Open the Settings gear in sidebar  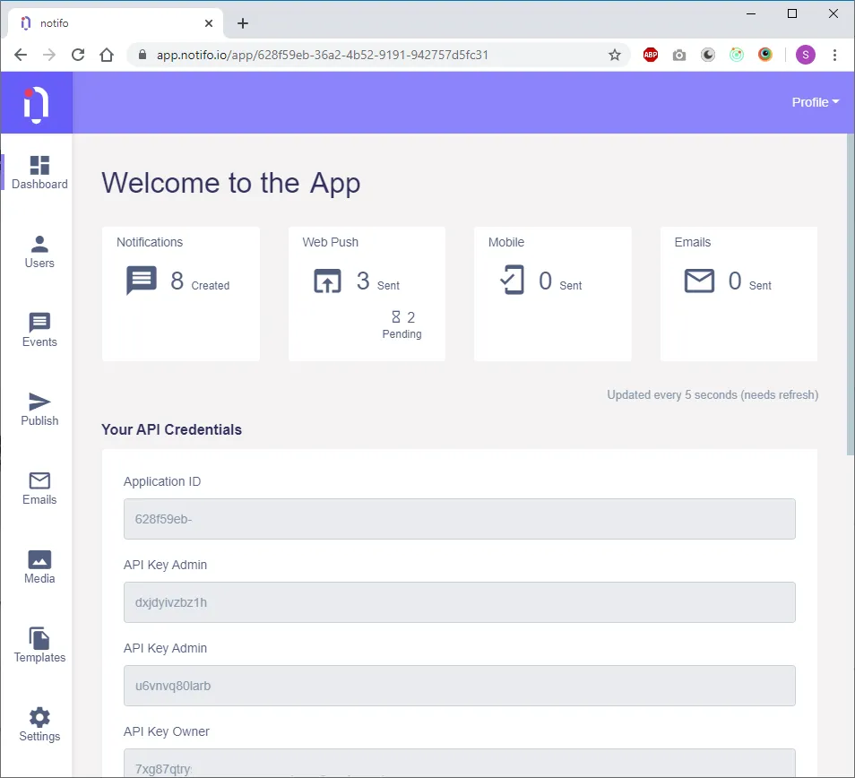39,725
